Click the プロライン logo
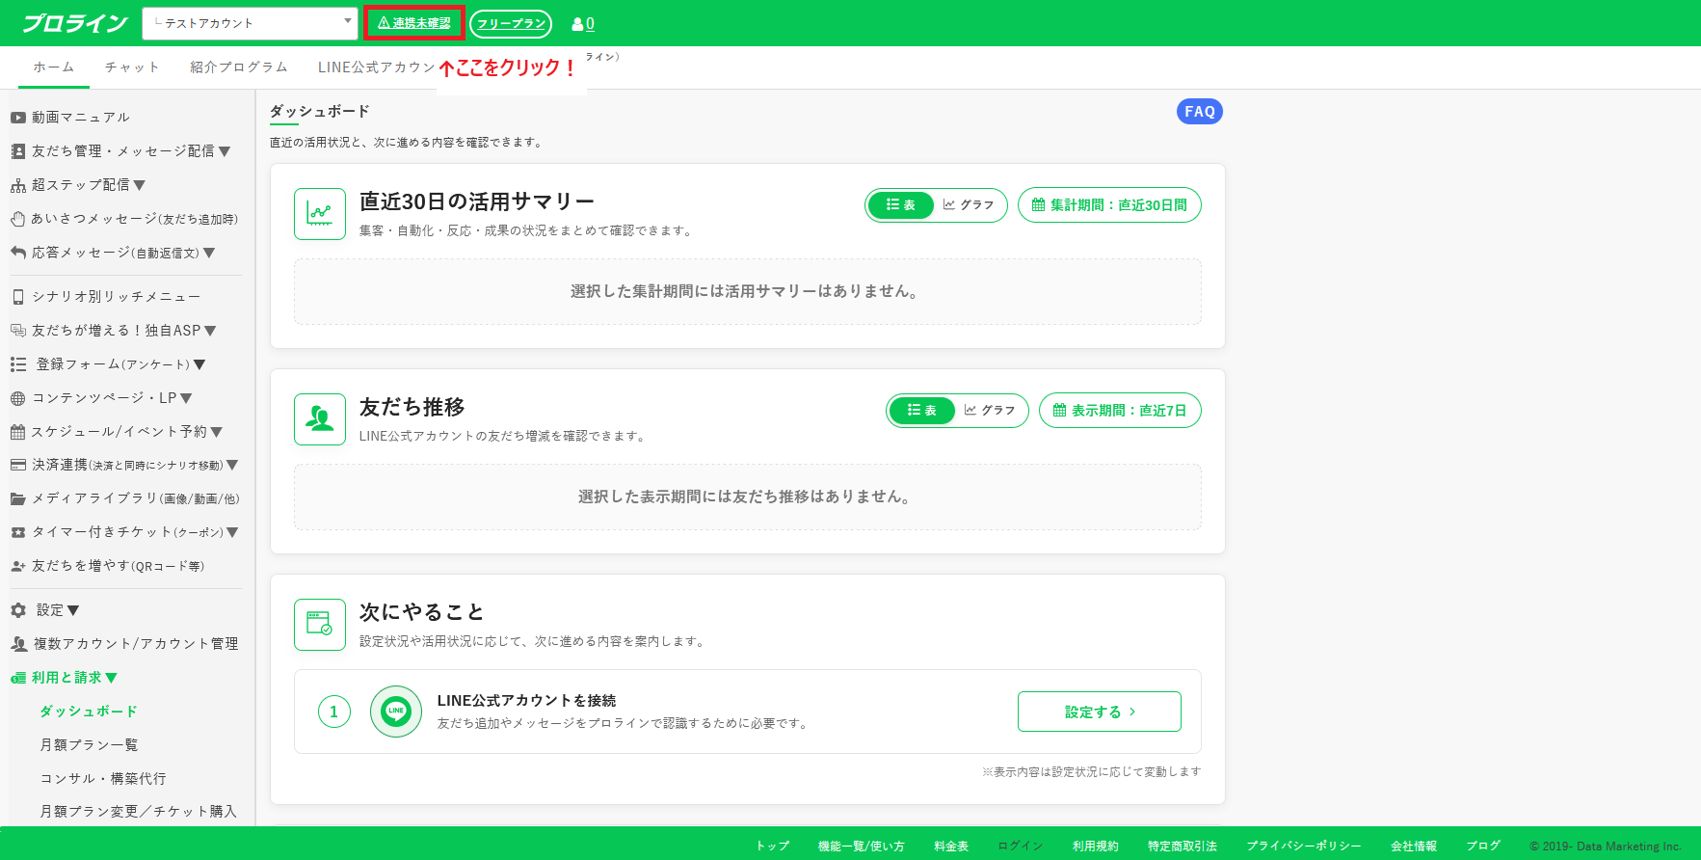1701x860 pixels. coord(75,23)
